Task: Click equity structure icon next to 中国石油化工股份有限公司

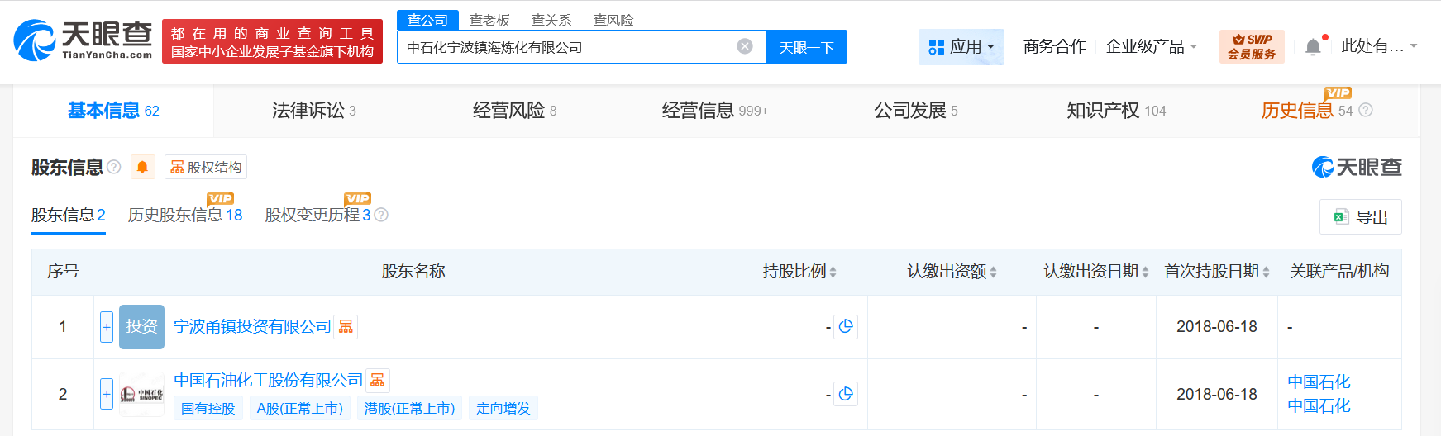Action: coord(377,380)
